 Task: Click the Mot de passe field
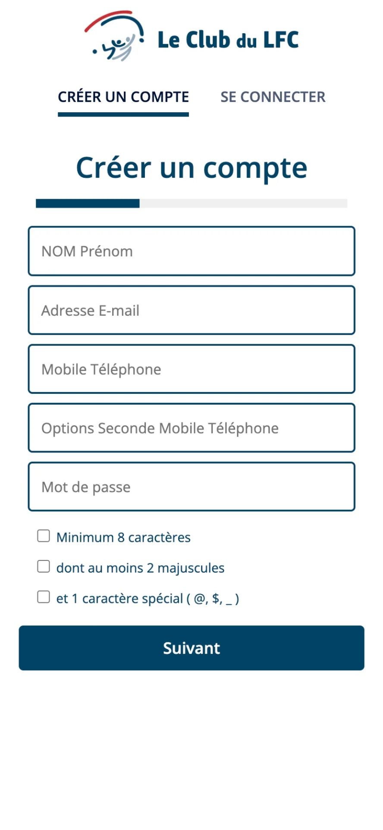191,487
